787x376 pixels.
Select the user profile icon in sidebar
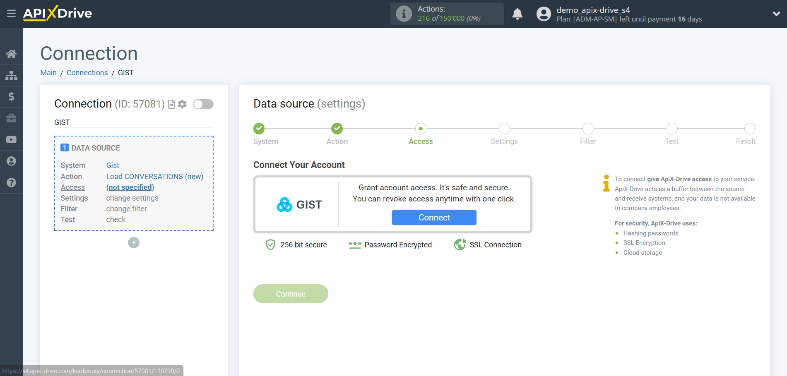coord(11,161)
